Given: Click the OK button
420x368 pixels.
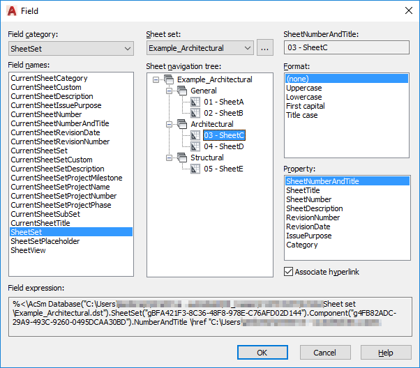Looking at the screenshot, I should pyautogui.click(x=262, y=353).
